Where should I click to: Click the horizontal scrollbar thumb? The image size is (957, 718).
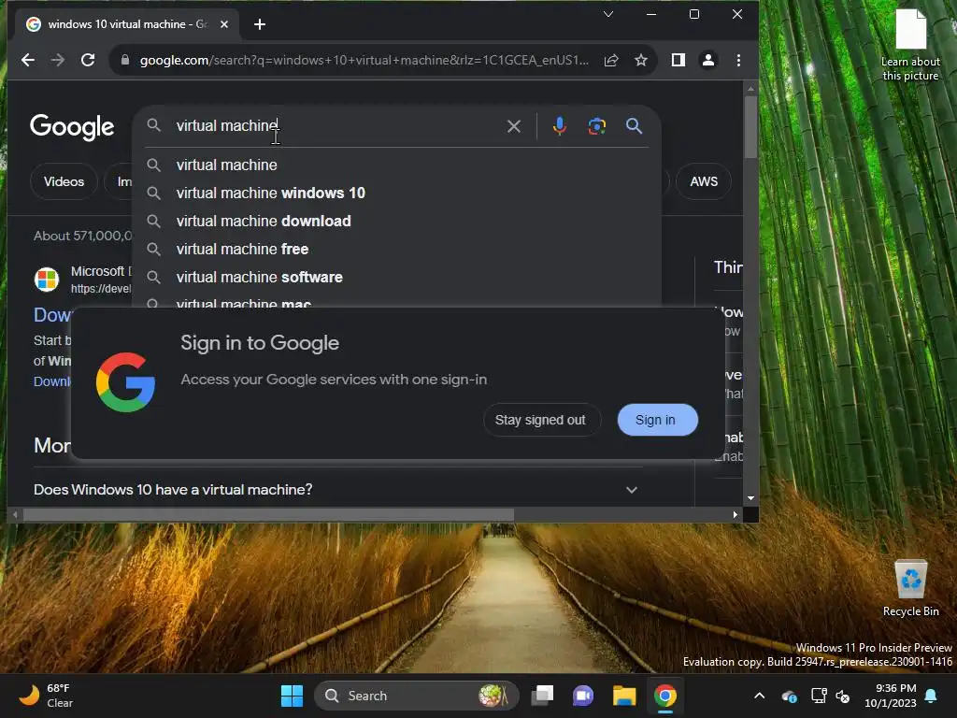[268, 515]
